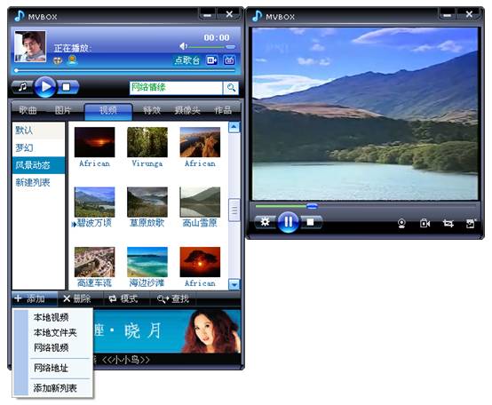The image size is (492, 405).
Task: Click the settings gear in the video window
Action: click(266, 222)
